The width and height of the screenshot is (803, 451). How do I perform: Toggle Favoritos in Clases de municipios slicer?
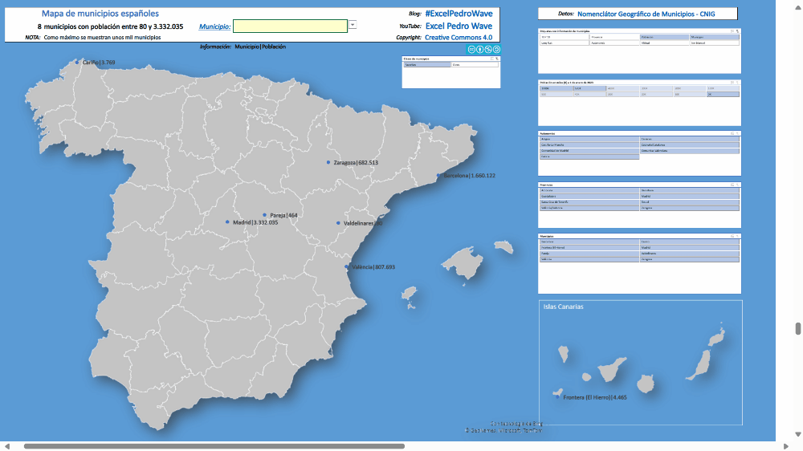[x=426, y=64]
